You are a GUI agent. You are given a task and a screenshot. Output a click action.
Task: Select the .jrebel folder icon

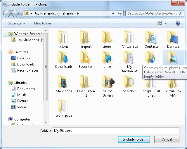tap(106, 37)
